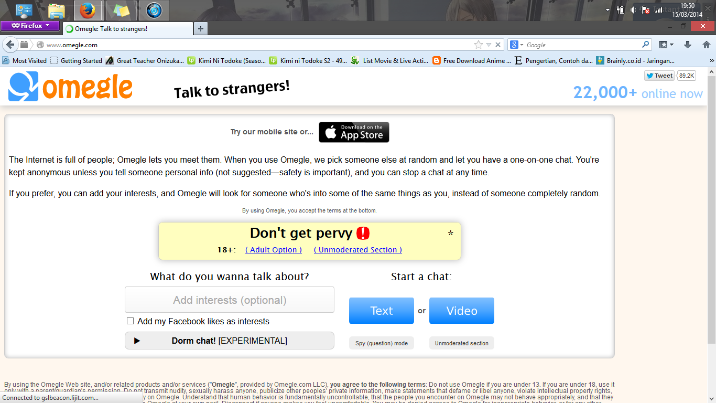Open the Firefox menu dropdown
The height and width of the screenshot is (403, 716).
pyautogui.click(x=30, y=26)
